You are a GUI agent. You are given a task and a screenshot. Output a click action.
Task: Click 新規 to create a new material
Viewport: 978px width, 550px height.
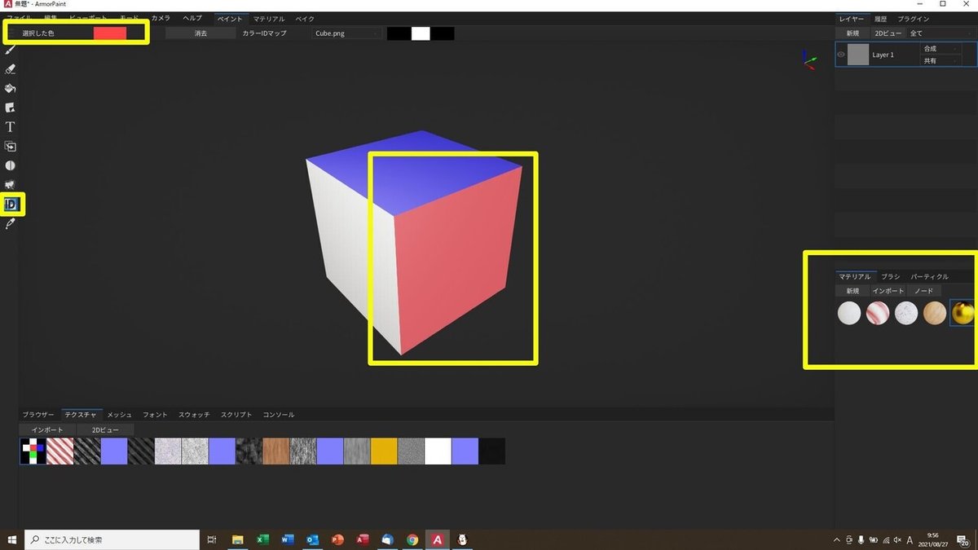click(x=852, y=291)
